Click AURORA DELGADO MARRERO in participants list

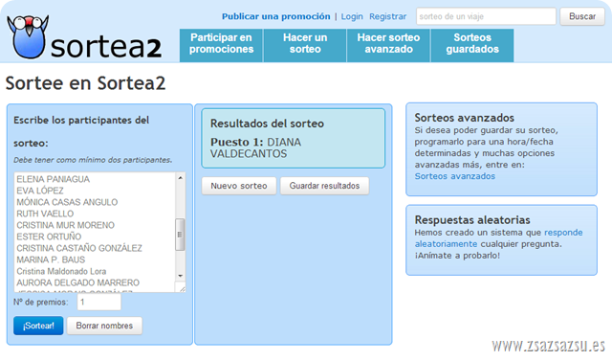pos(77,282)
